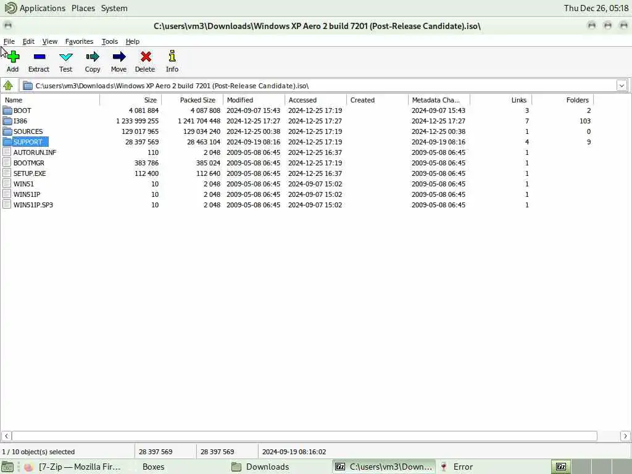
Task: Sort by Modified column header
Action: tap(254, 100)
